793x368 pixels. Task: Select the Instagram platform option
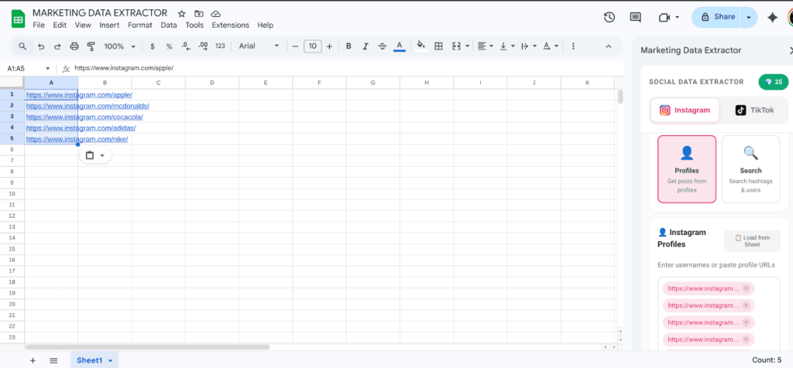pyautogui.click(x=685, y=110)
